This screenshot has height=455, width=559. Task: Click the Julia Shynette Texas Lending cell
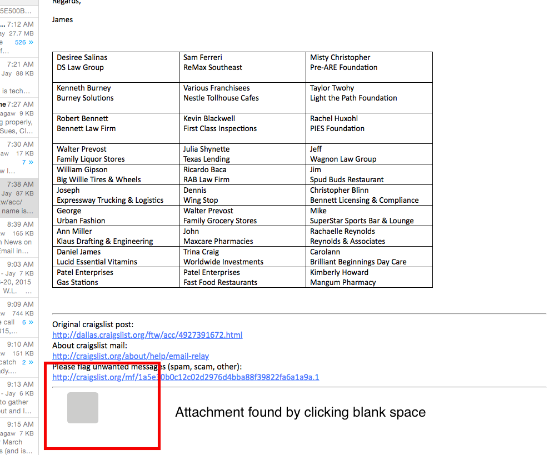click(242, 154)
